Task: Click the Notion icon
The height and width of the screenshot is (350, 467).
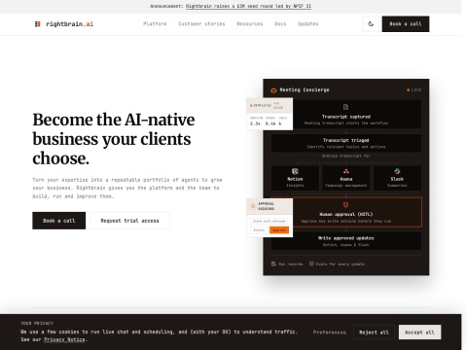Action: pos(295,171)
